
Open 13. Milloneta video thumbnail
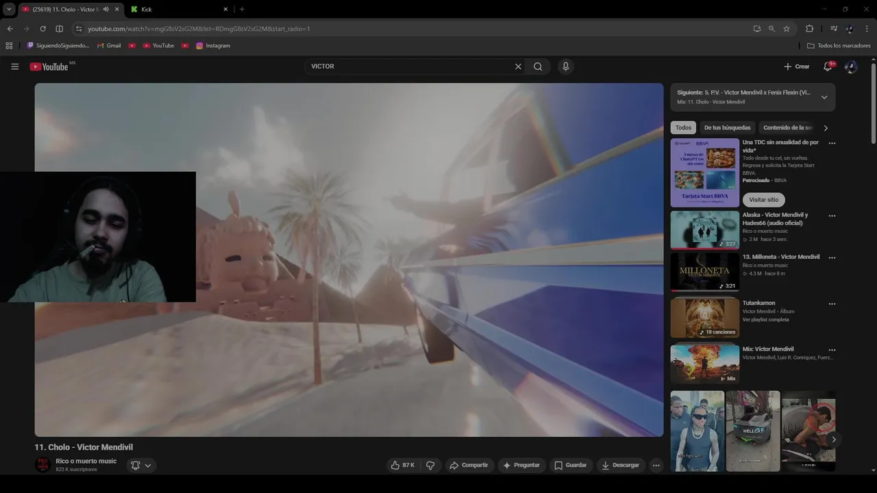(x=704, y=272)
